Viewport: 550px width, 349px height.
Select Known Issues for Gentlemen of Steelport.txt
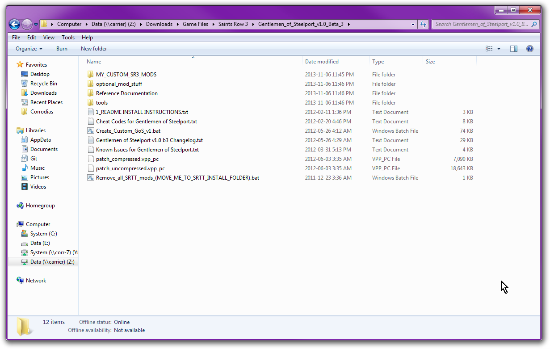click(147, 150)
